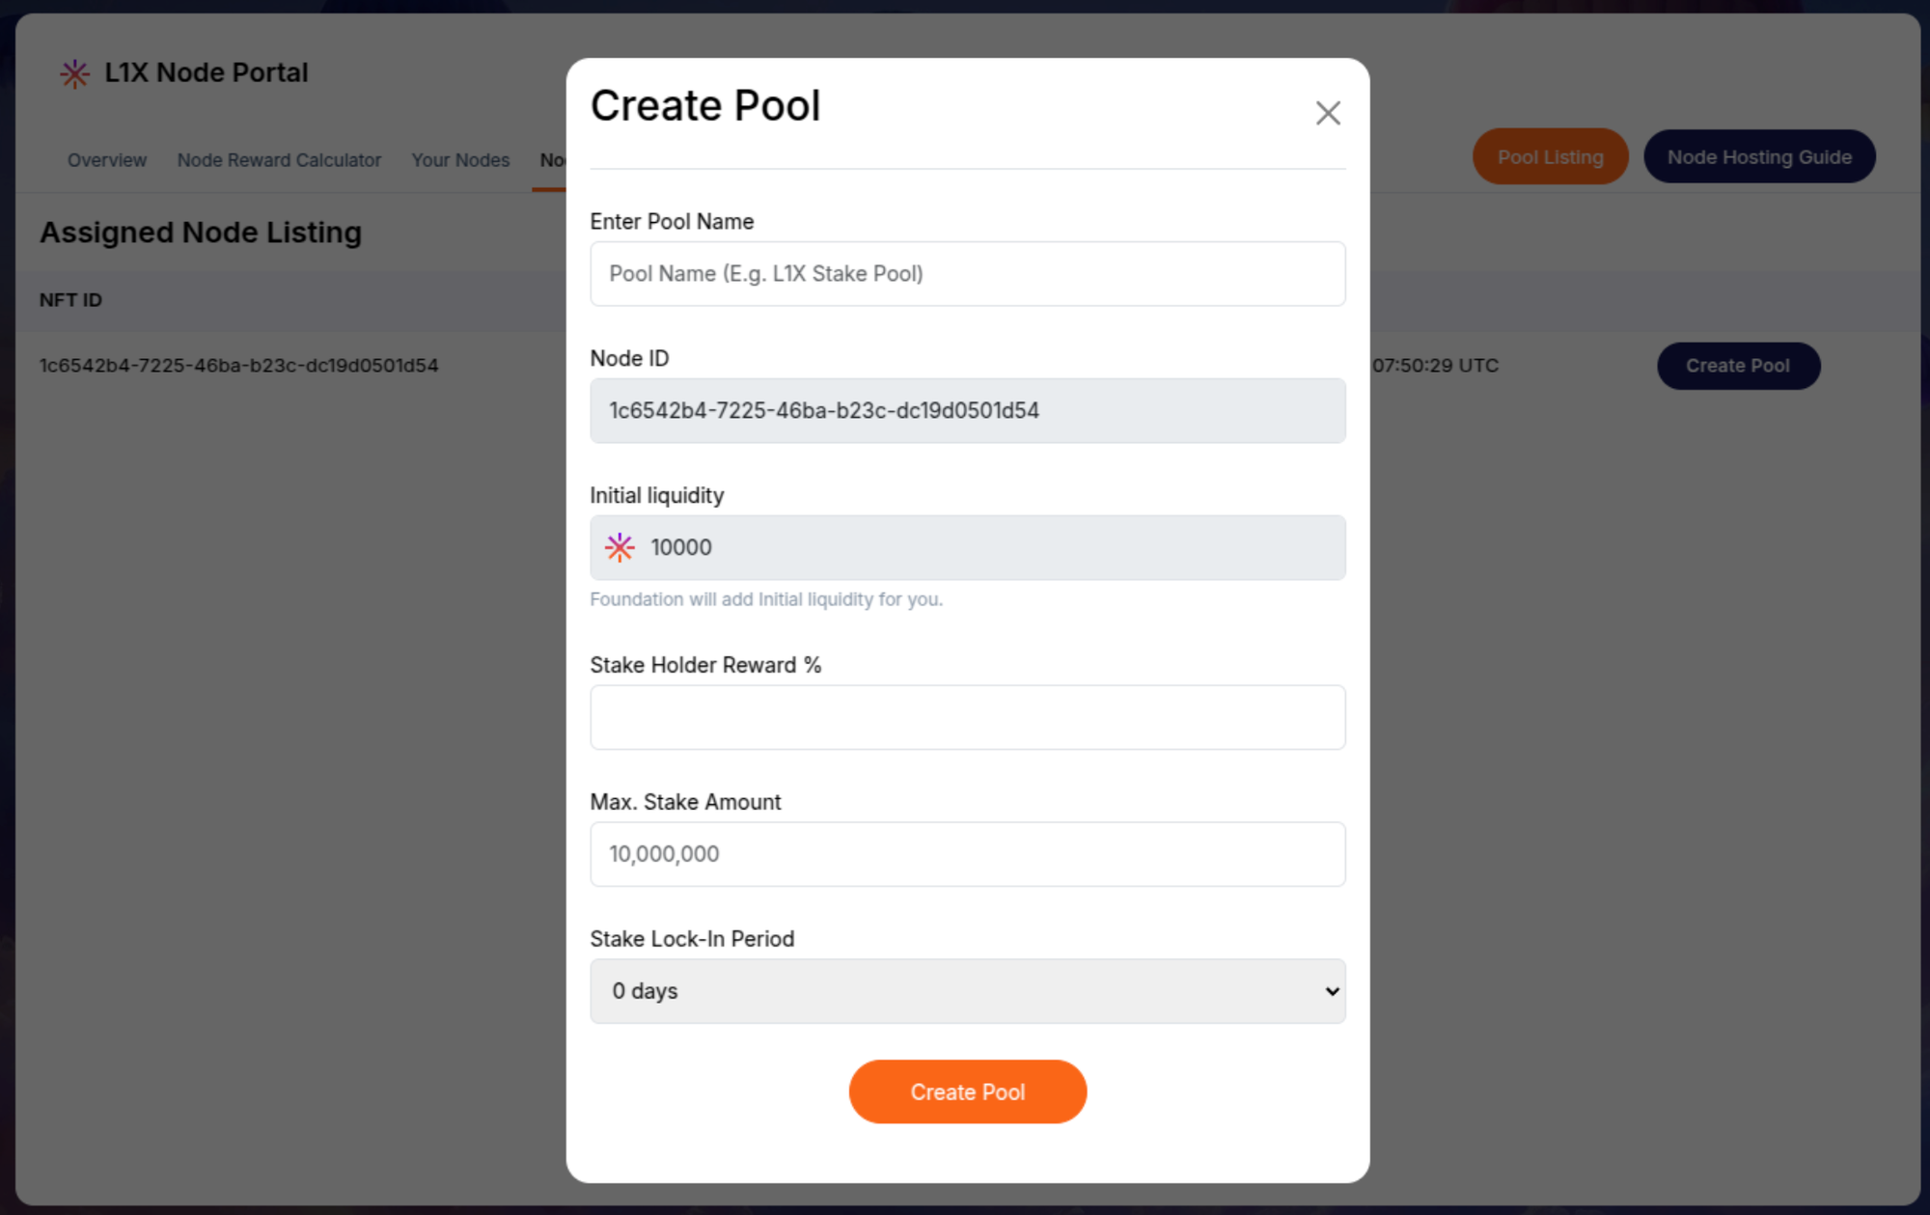The image size is (1930, 1215).
Task: Click the Node ID field
Action: coord(967,411)
